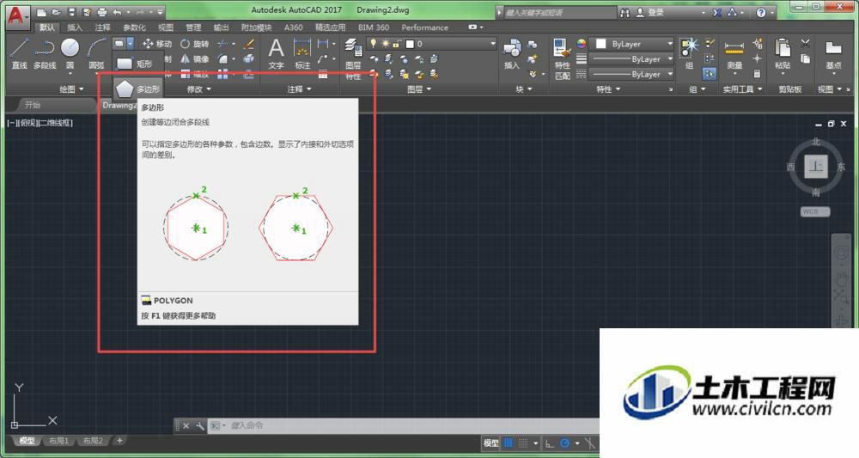859x458 pixels.
Task: Switch to the Parametric (参数化) ribbon tab
Action: click(x=134, y=27)
